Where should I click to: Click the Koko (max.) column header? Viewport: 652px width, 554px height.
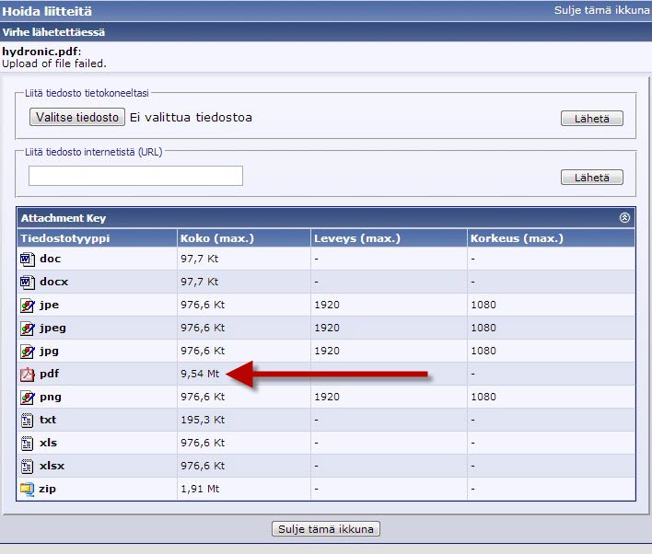[x=216, y=238]
